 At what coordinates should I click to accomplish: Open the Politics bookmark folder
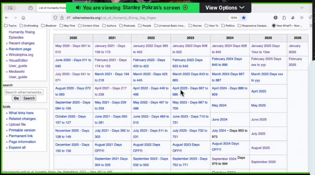point(228,26)
